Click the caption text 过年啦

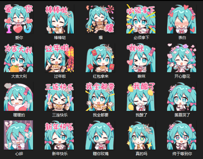coord(60,76)
